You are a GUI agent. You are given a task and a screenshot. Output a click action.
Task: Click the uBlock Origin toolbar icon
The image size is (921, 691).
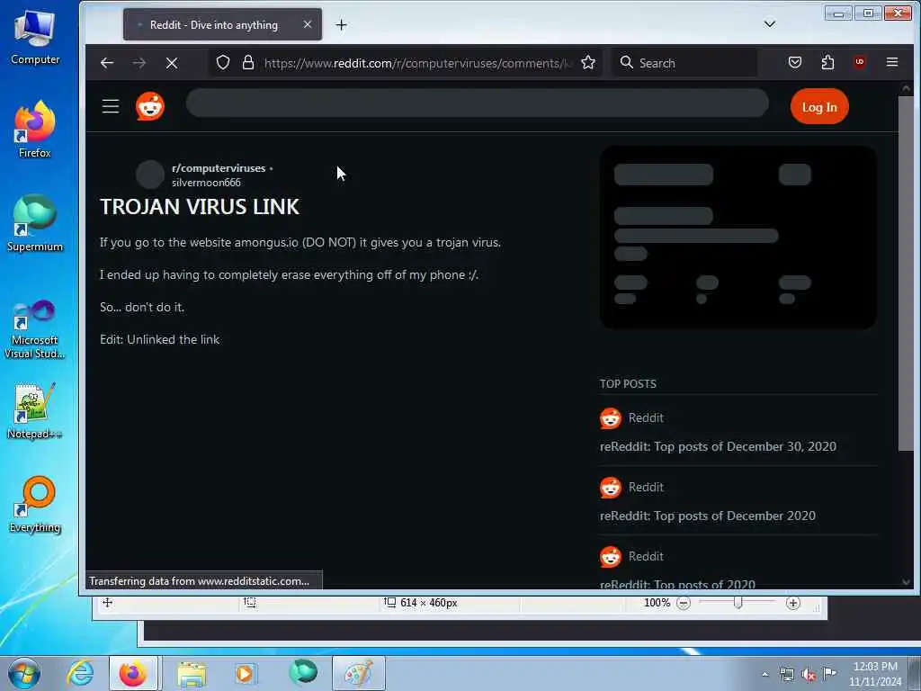pyautogui.click(x=860, y=62)
